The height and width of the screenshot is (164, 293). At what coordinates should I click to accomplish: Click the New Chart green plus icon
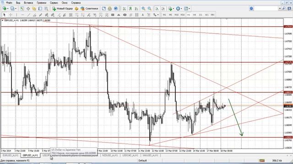click(4, 9)
